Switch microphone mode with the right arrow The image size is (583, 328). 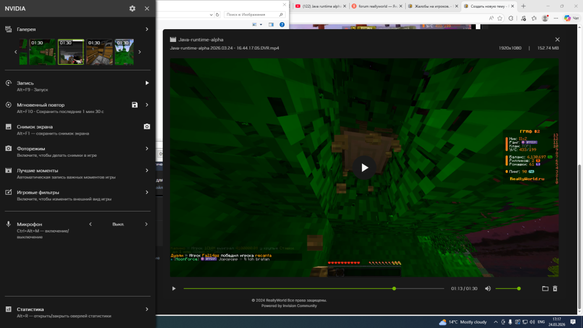146,224
